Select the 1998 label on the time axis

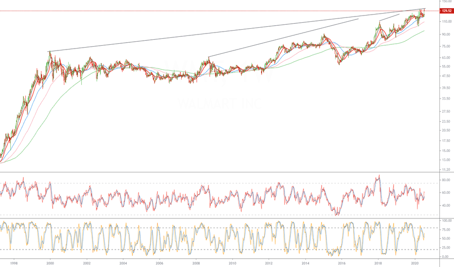(14, 263)
